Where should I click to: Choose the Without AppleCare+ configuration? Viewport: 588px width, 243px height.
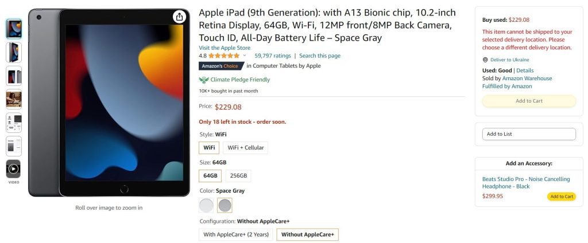307,234
